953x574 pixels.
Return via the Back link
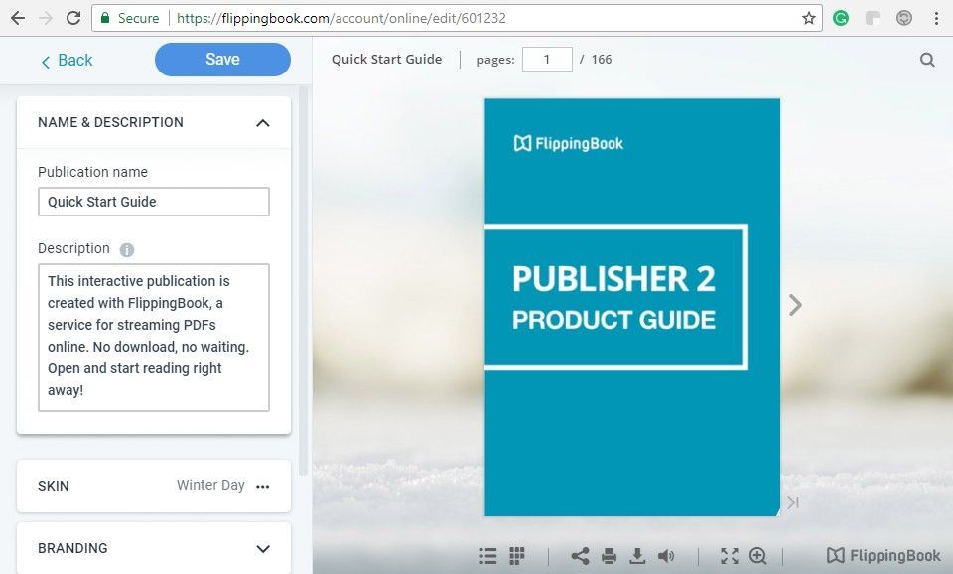pyautogui.click(x=67, y=61)
